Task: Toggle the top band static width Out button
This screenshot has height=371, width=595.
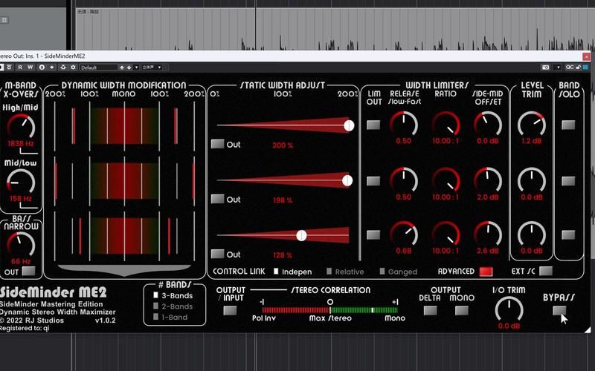Action: [x=217, y=144]
